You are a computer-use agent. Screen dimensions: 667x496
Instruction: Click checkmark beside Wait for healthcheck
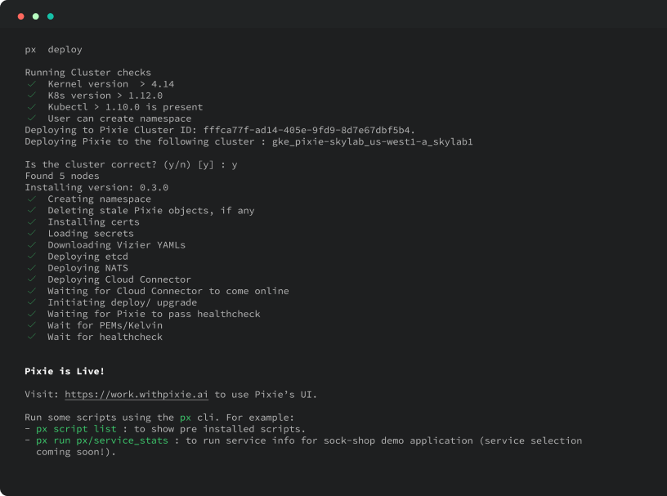pos(31,337)
